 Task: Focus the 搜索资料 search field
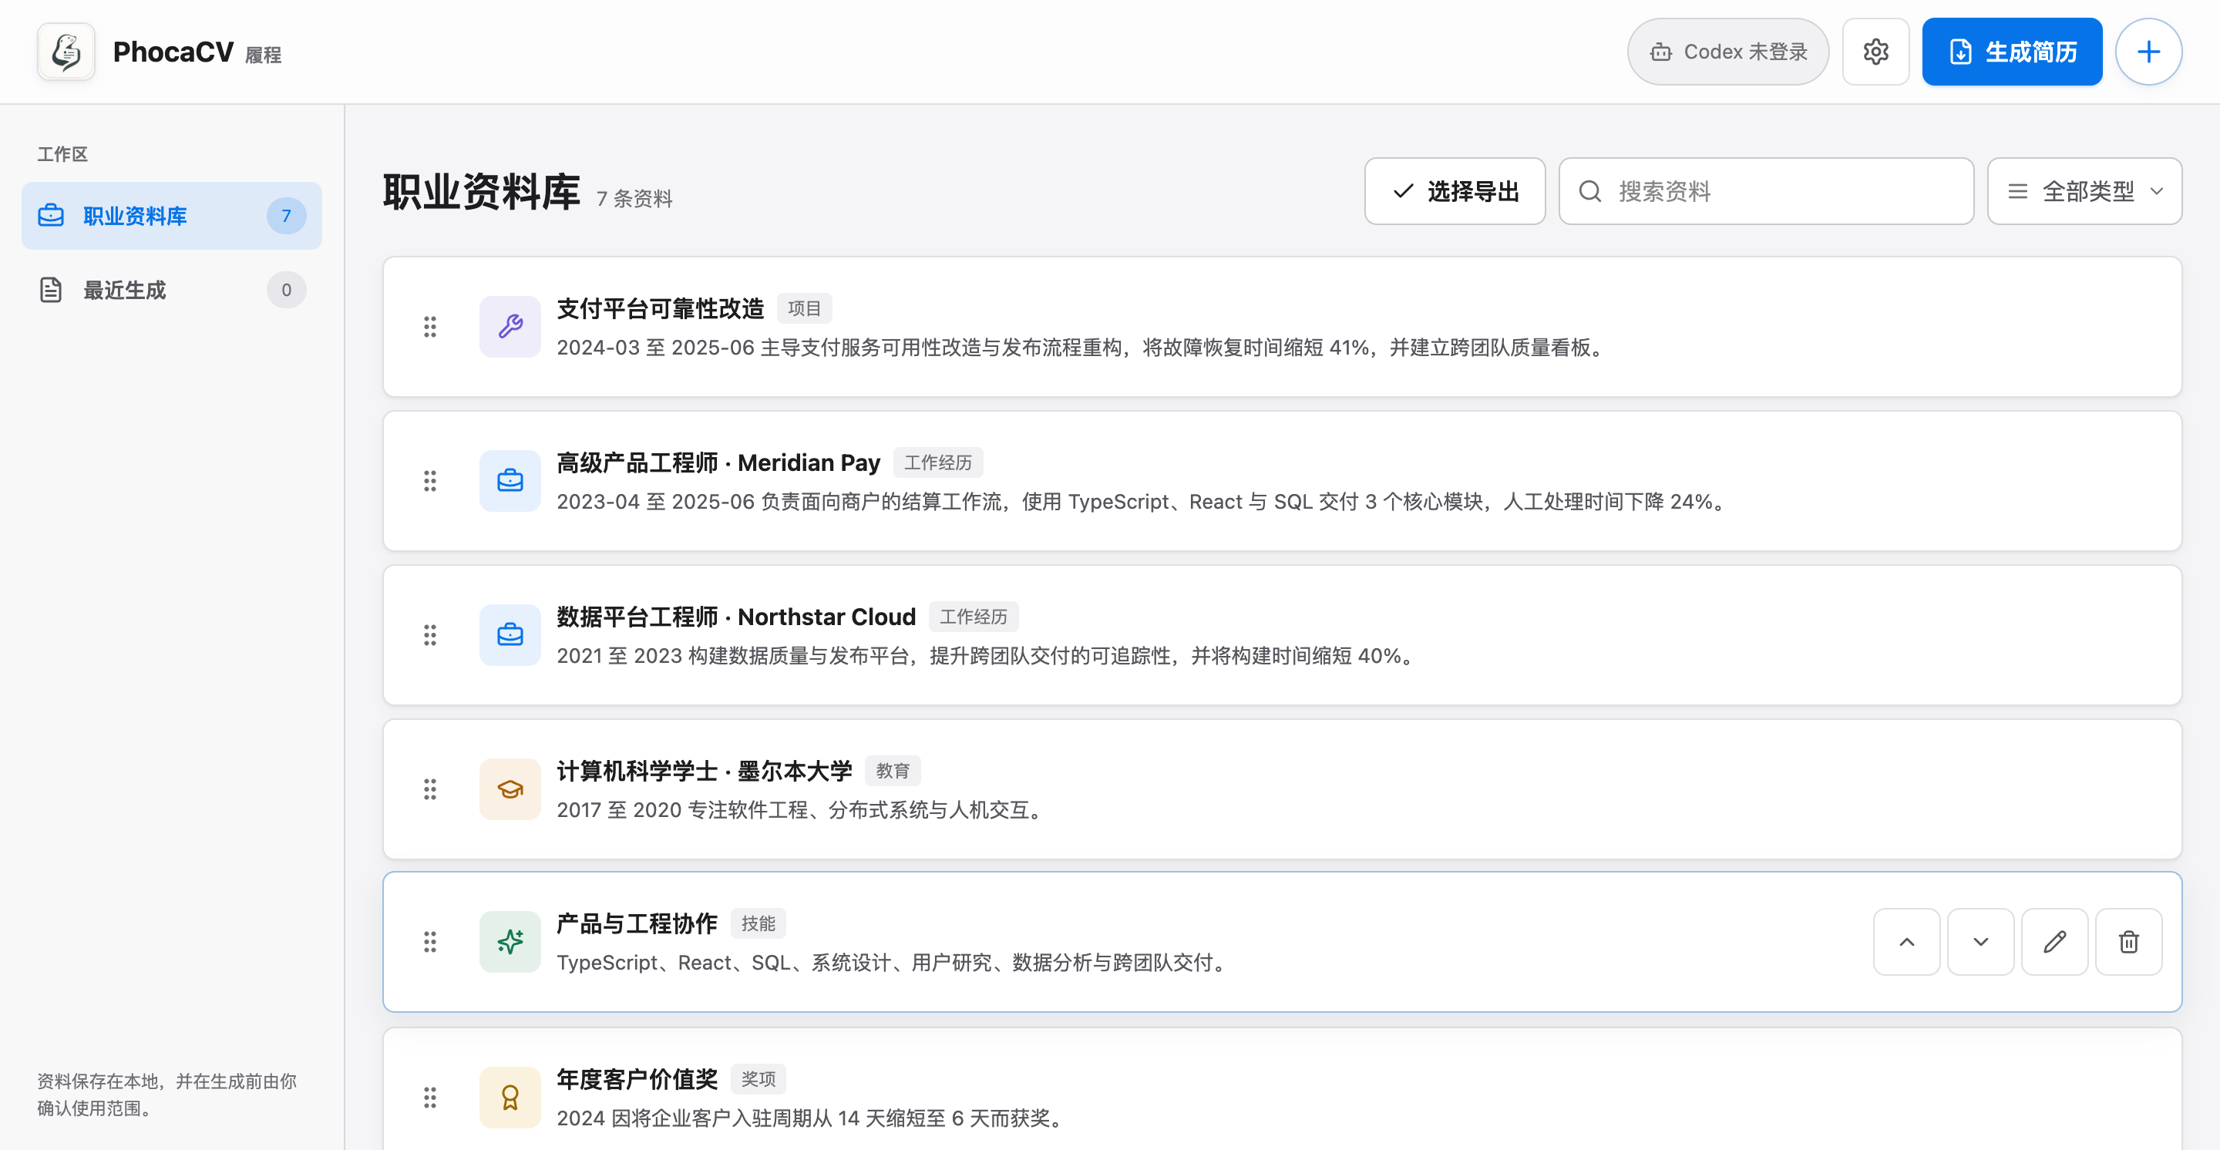pos(1766,191)
